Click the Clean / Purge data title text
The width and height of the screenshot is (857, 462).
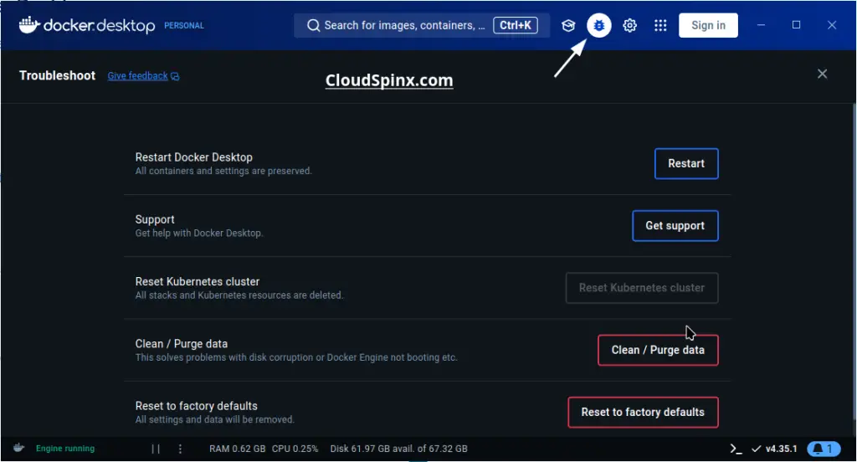tap(182, 344)
